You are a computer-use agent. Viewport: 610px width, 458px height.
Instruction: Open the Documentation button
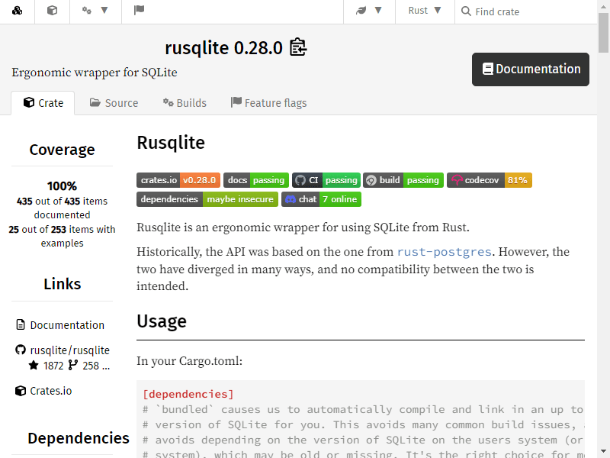(x=530, y=69)
